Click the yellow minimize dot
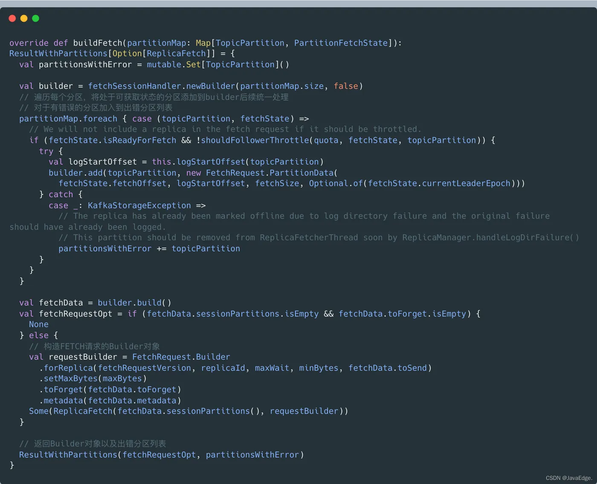 pos(24,18)
